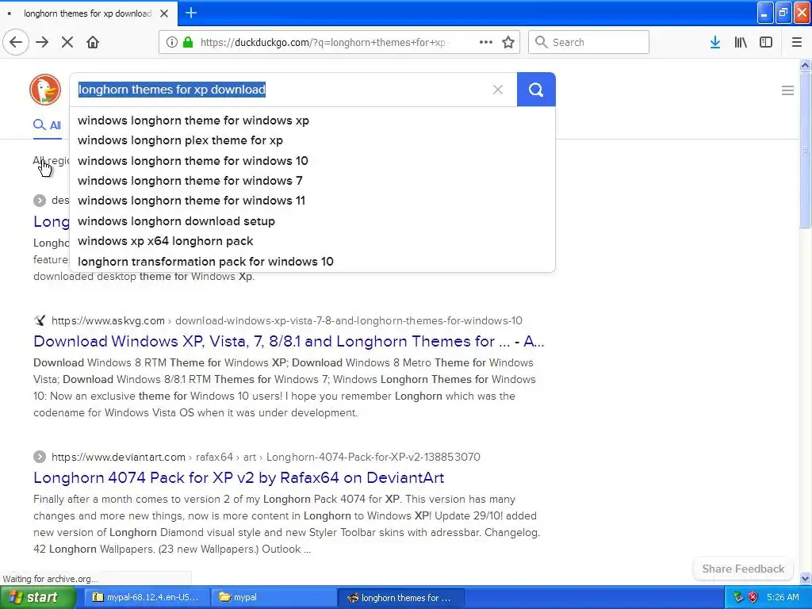Switch to longhorn themes taskbar button
This screenshot has height=609, width=812.
(400, 597)
